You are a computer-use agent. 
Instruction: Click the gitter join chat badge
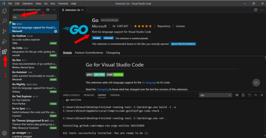point(96,74)
